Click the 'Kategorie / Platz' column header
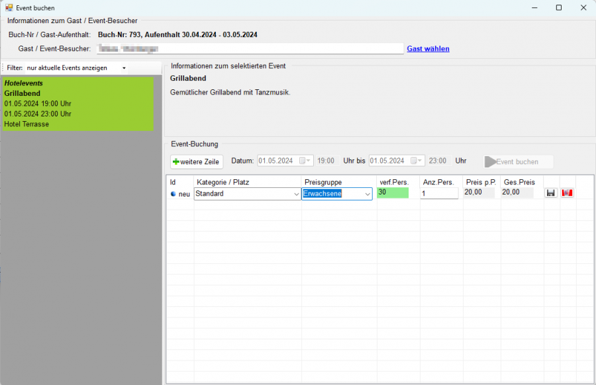Screen dimensions: 596x385 (223, 182)
